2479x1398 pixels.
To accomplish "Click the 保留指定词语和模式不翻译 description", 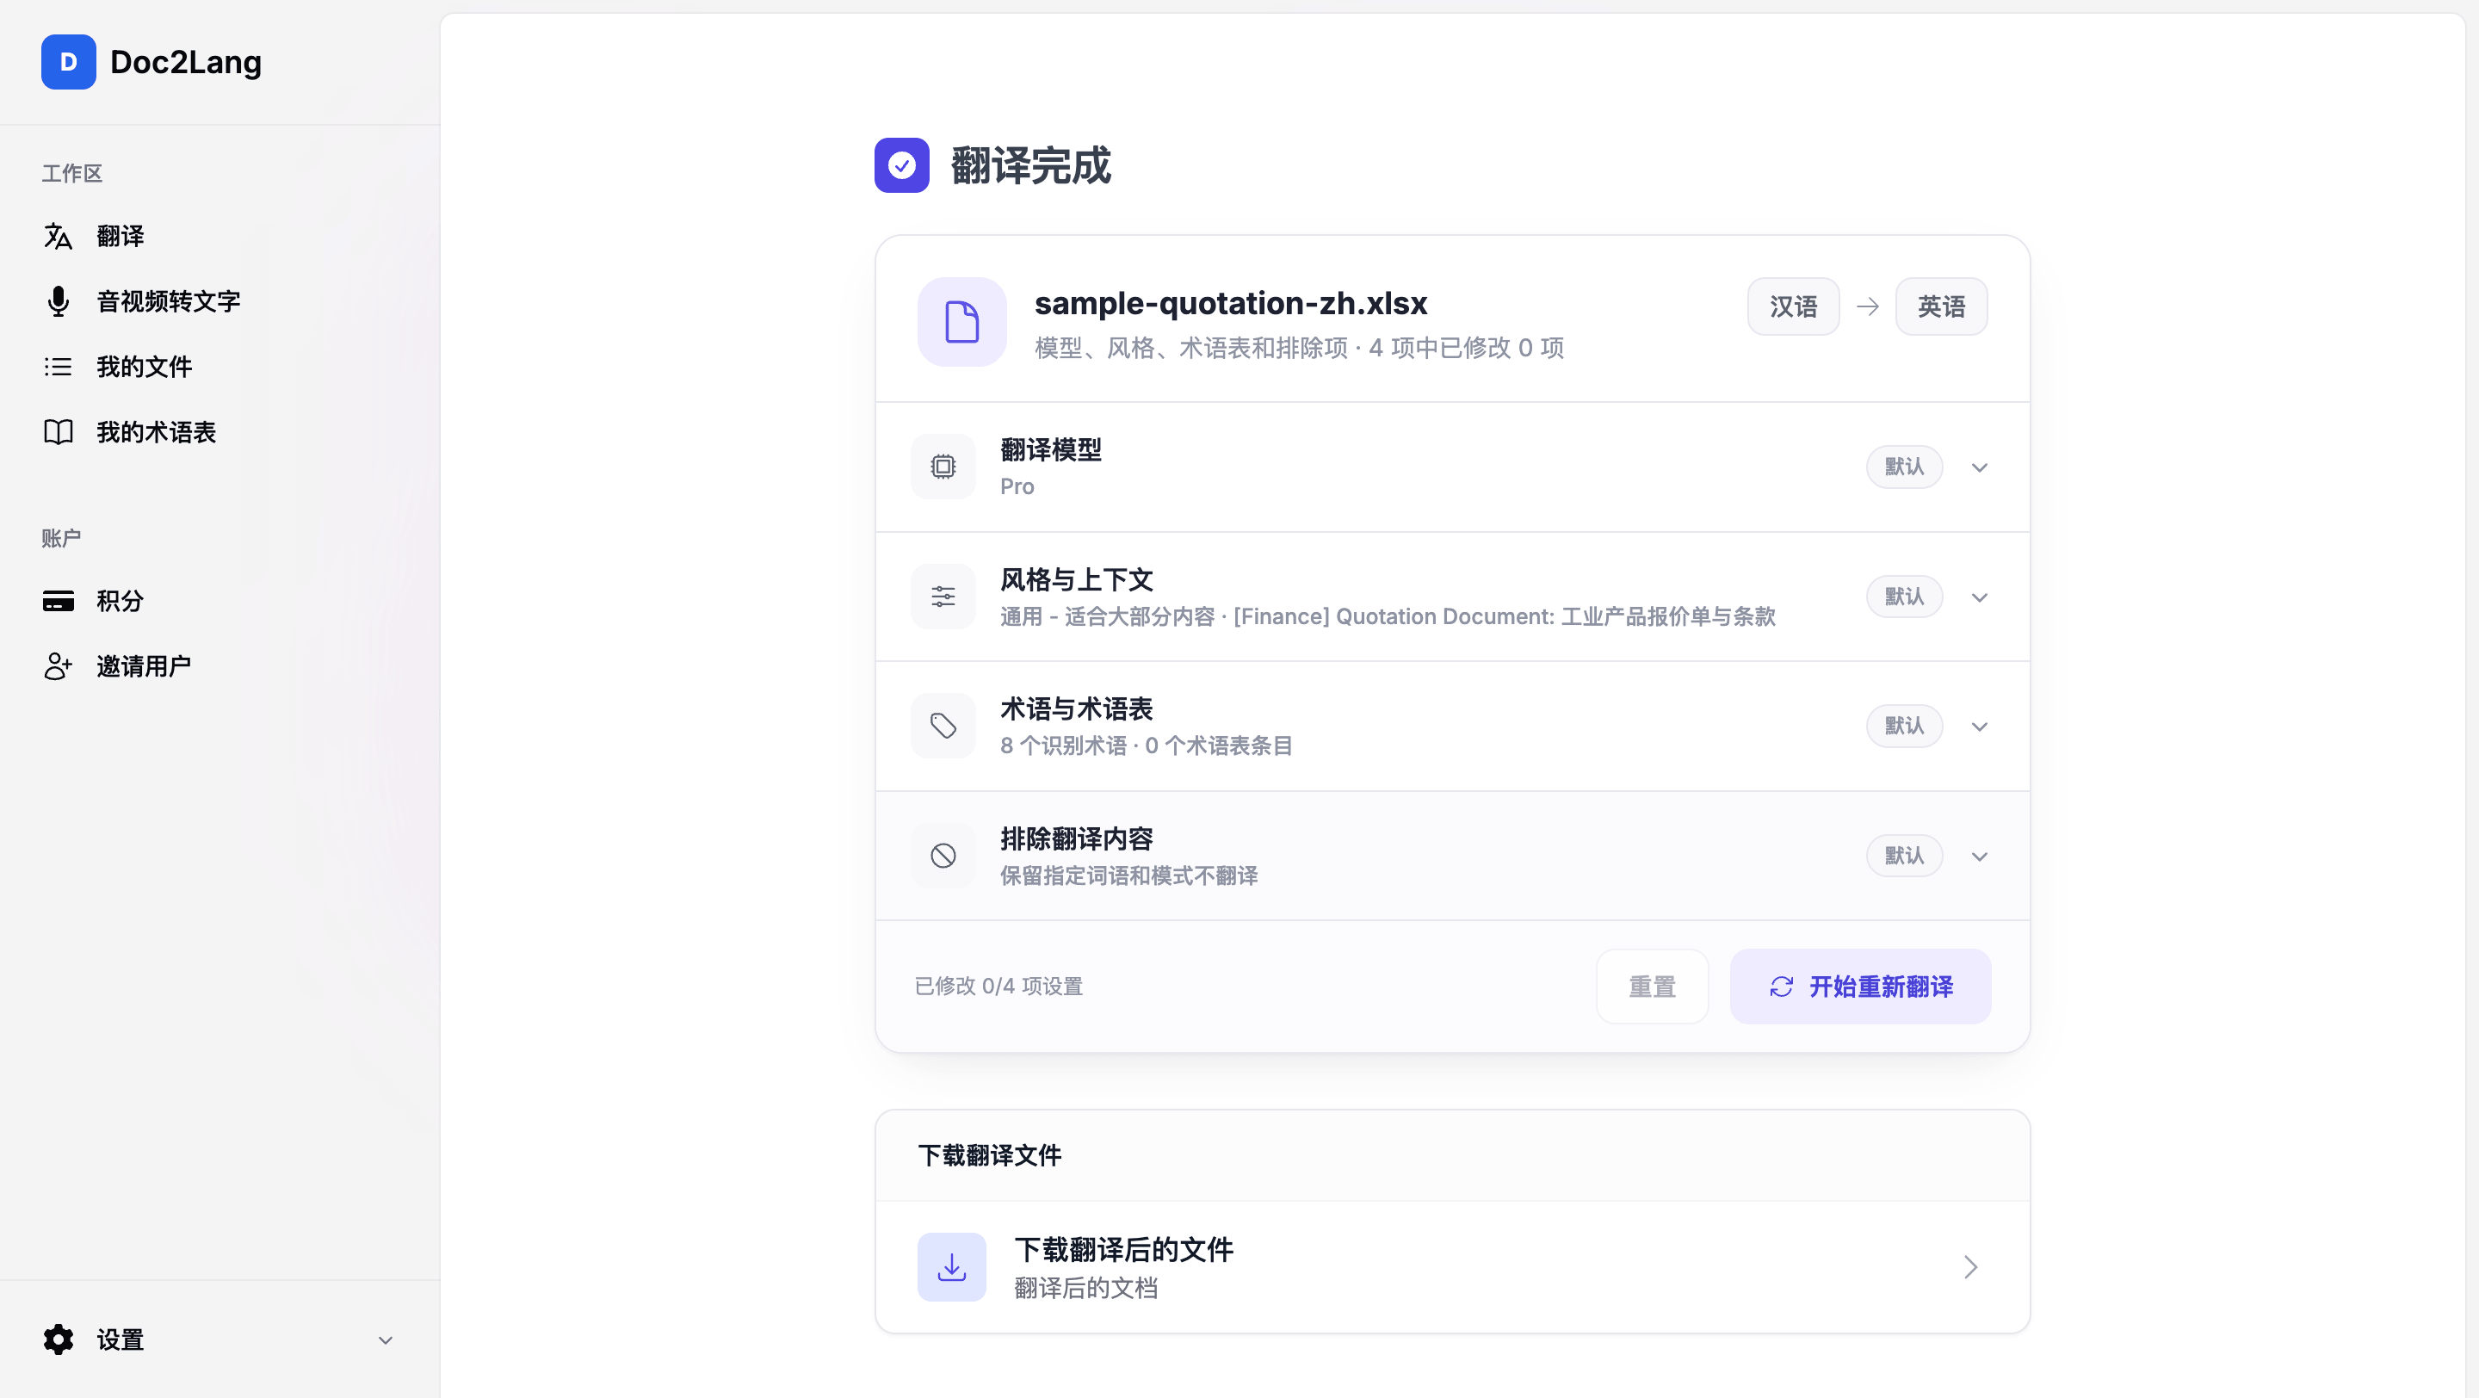I will 1128,875.
